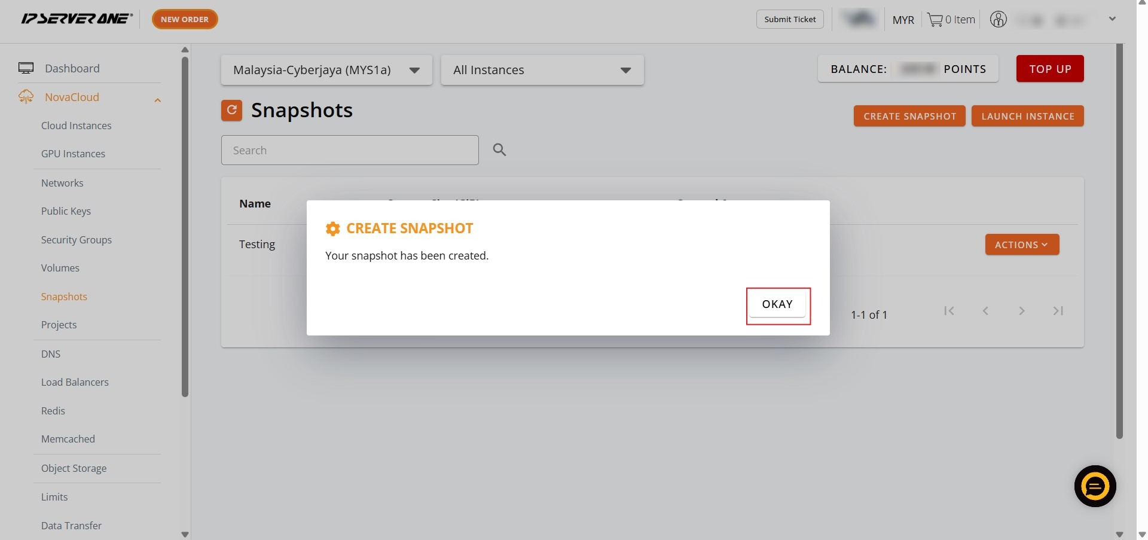Click the search magnifier icon
This screenshot has width=1148, height=540.
(499, 150)
